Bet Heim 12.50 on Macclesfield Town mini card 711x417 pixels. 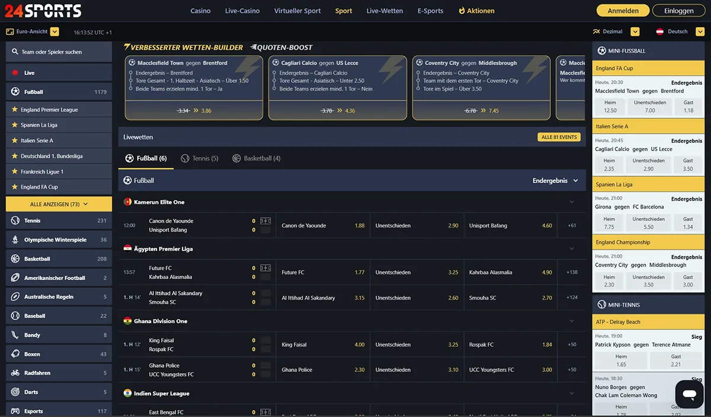tap(610, 106)
